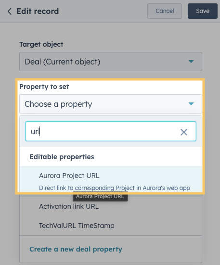The image size is (220, 265).
Task: Save the edited record
Action: 203,11
